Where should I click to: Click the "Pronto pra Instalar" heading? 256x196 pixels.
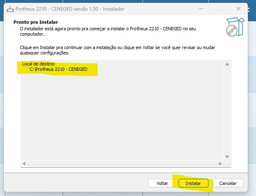[36, 22]
